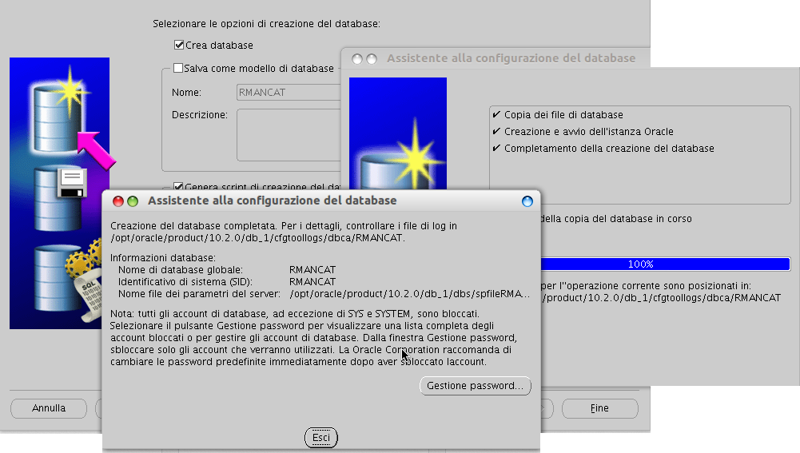
Task: Select 'Completamento della creazione del database' step
Action: (x=609, y=149)
